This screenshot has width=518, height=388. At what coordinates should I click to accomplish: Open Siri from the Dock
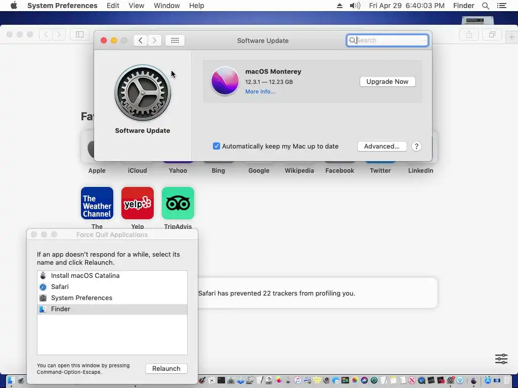click(364, 380)
